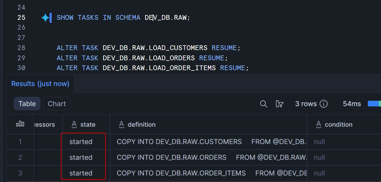Open the search icon in the results toolbar
Screen dimensions: 381x182
point(264,104)
